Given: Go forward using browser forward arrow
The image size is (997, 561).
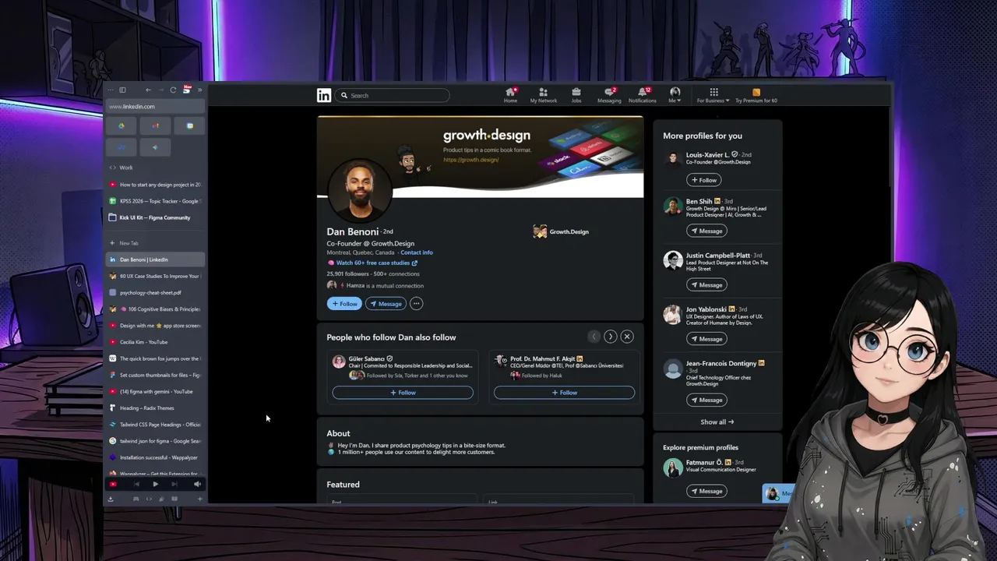Looking at the screenshot, I should pos(160,90).
